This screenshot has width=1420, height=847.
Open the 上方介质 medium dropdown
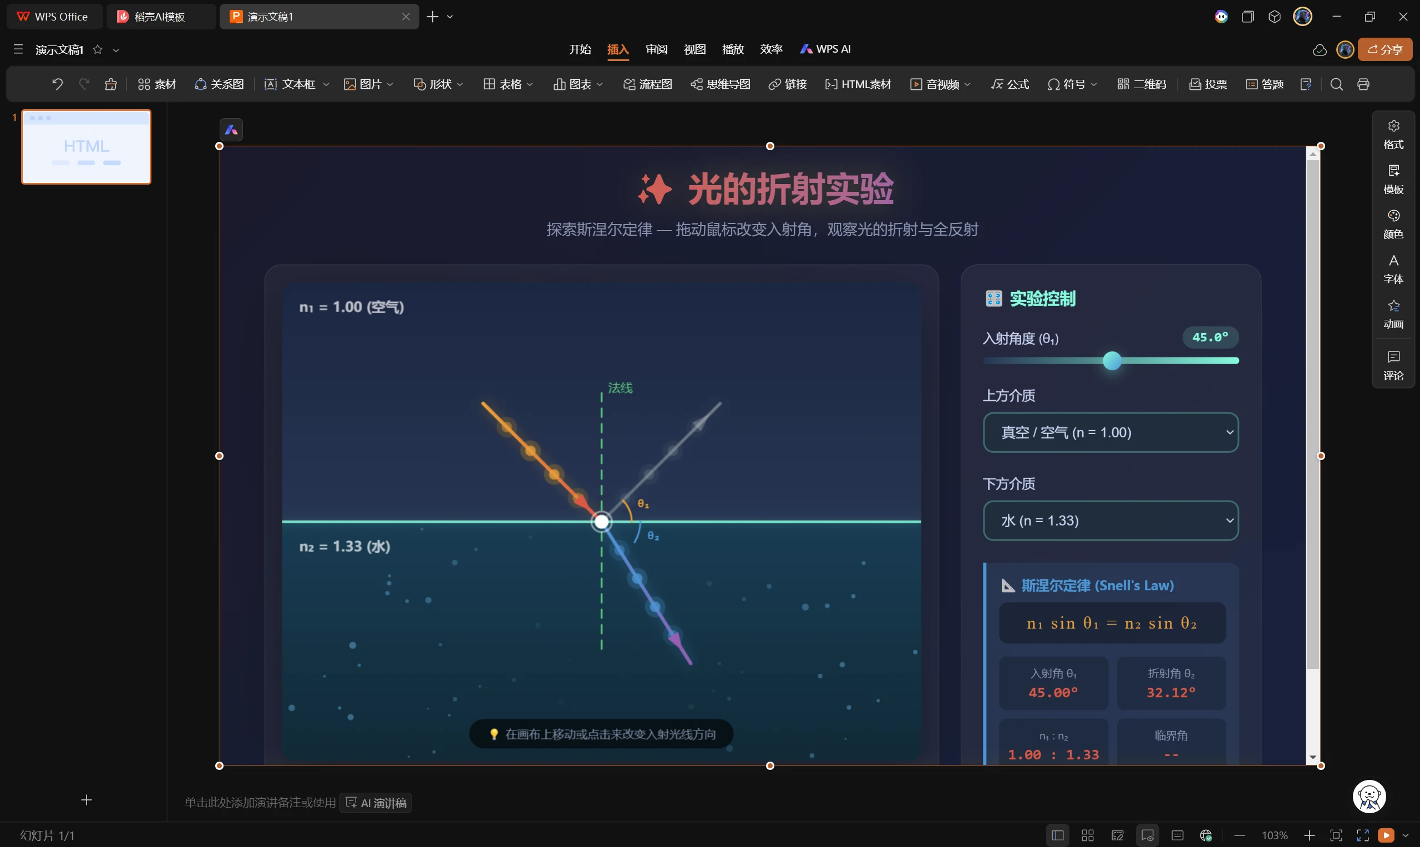(x=1110, y=432)
